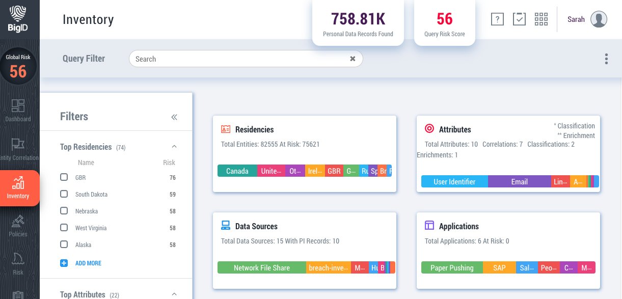Select the Nebraska residency checkbox

pos(64,211)
